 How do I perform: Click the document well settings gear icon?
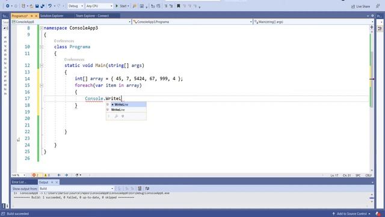pos(372,16)
